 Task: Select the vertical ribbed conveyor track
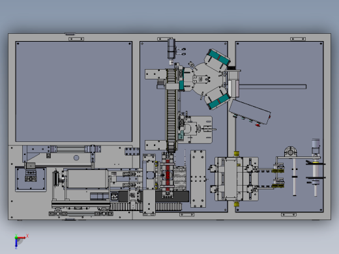click(171, 111)
